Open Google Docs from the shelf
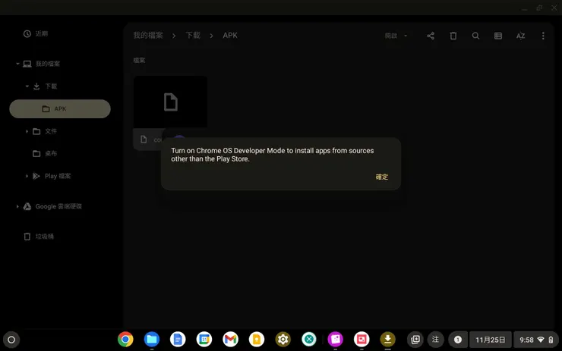 (178, 340)
